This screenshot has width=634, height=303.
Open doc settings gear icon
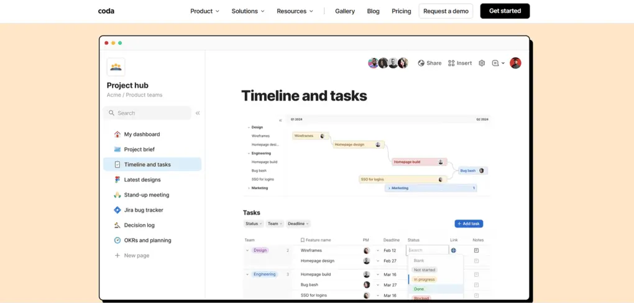[482, 63]
